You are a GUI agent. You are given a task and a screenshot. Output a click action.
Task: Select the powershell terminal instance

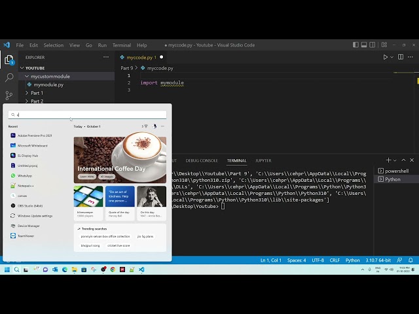(397, 171)
